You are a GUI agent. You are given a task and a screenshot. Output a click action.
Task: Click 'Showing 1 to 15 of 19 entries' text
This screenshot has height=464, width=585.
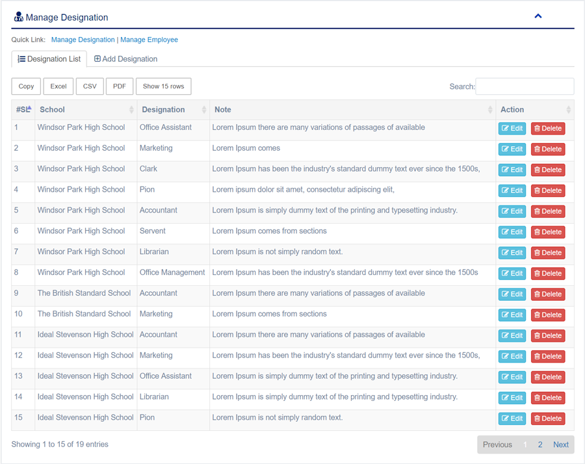coord(60,445)
